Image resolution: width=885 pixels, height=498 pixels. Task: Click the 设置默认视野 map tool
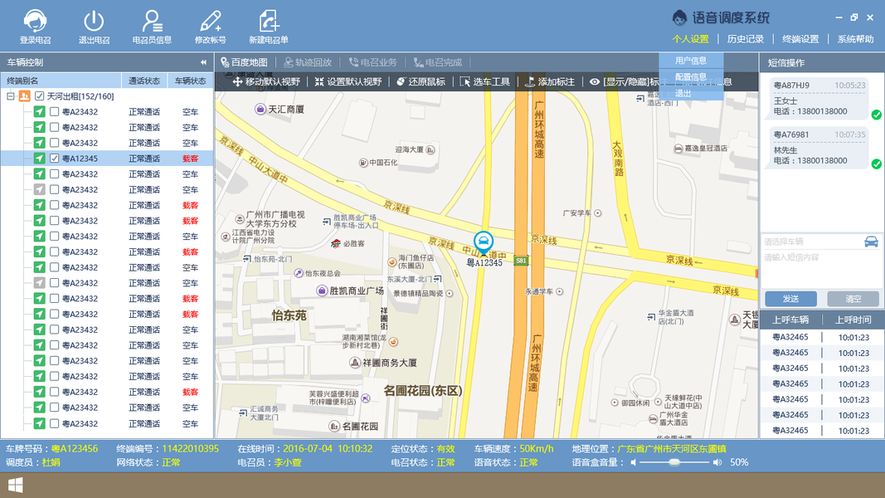348,82
